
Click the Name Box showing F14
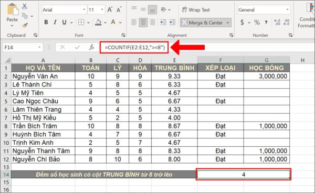click(20, 48)
